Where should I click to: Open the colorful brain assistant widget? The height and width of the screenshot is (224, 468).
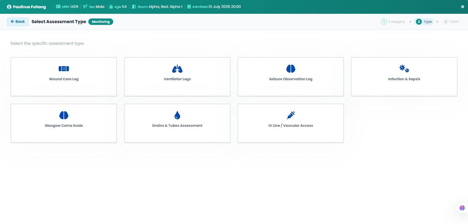(x=462, y=208)
